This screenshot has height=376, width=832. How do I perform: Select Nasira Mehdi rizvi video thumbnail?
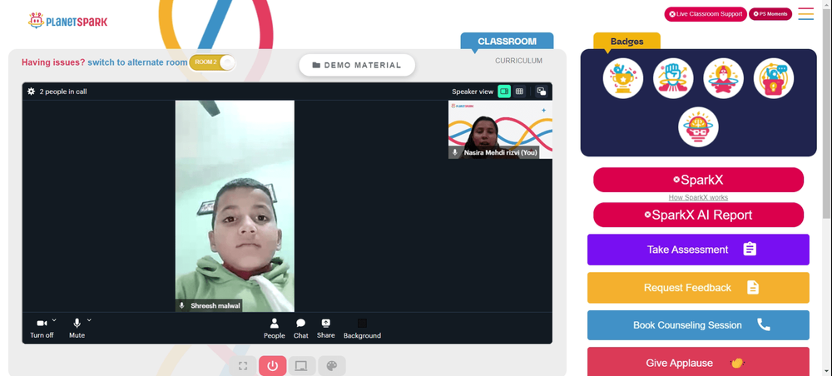click(x=500, y=130)
